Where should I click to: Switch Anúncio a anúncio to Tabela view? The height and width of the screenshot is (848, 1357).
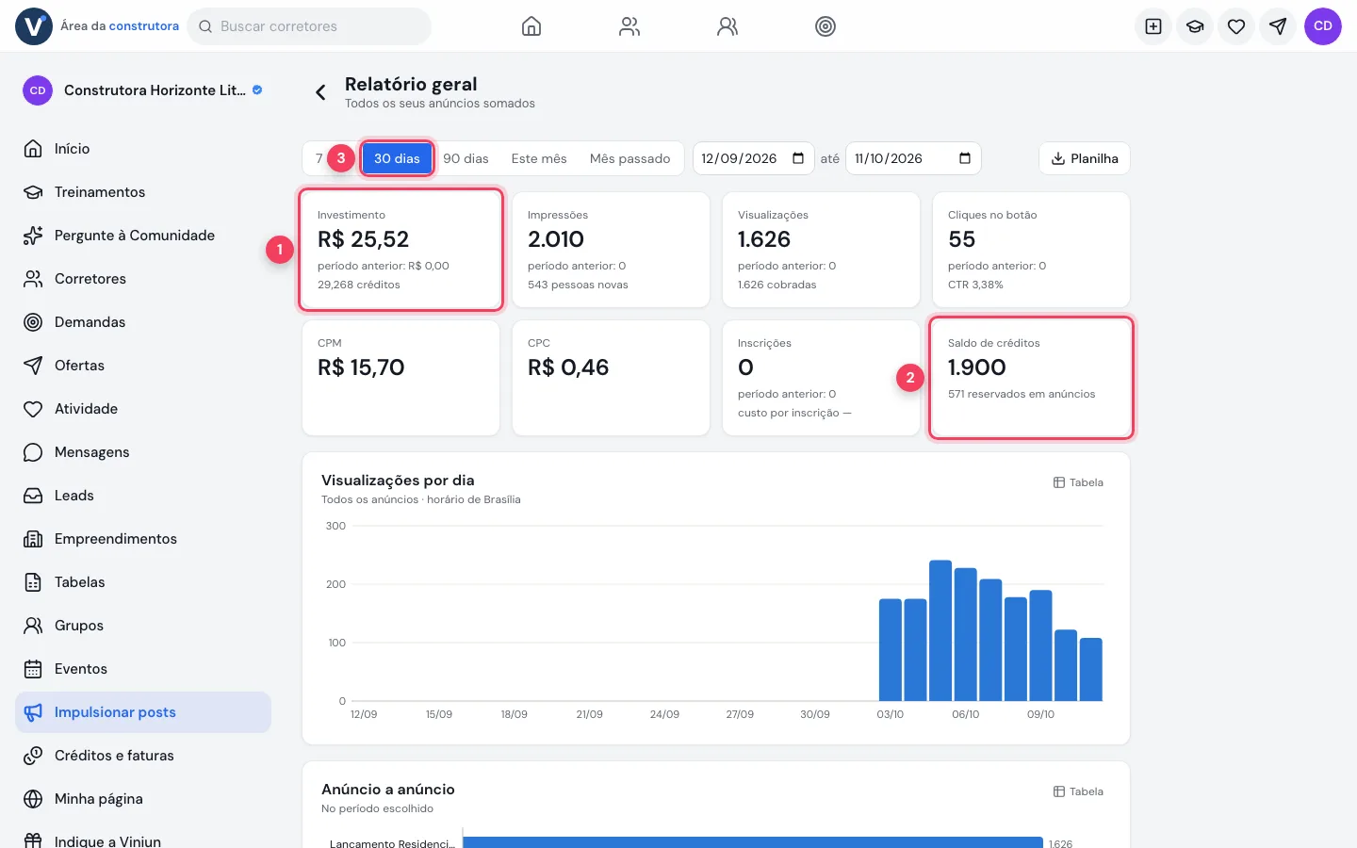[1078, 791]
